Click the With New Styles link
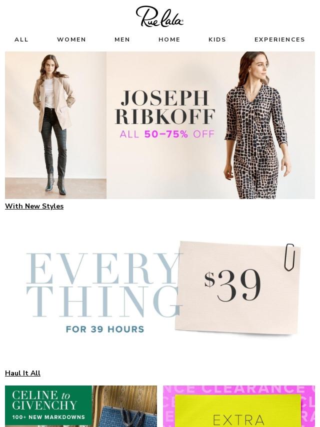This screenshot has height=427, width=320. pyautogui.click(x=34, y=206)
